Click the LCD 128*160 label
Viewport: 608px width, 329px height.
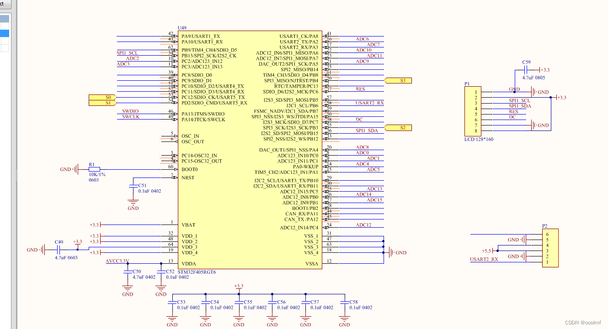tap(479, 139)
